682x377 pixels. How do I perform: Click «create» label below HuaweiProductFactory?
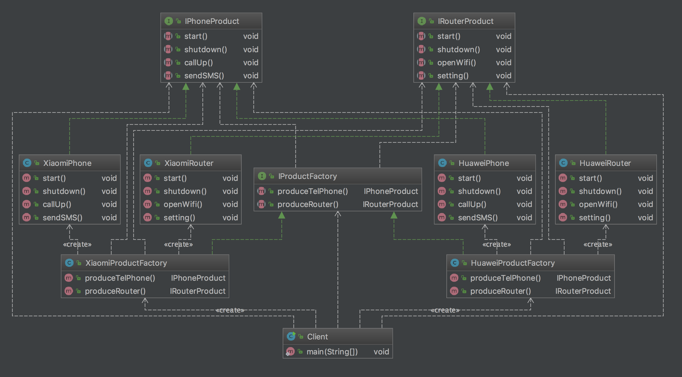[445, 310]
